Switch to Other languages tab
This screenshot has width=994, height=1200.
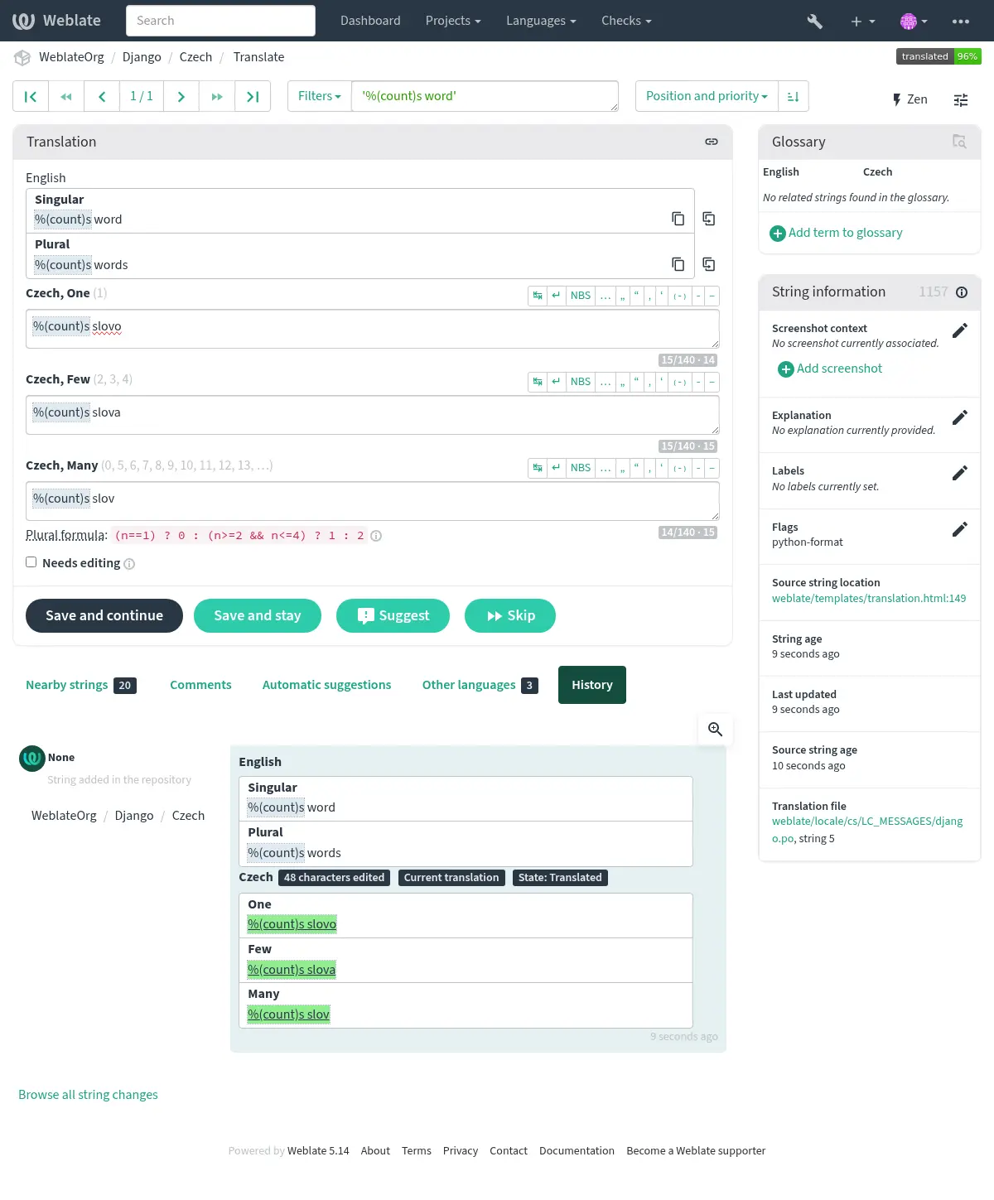(480, 685)
